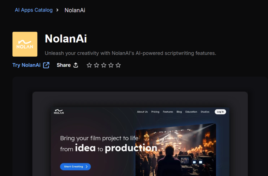The image size is (268, 176).
Task: Click the Log in button
Action: (x=220, y=112)
